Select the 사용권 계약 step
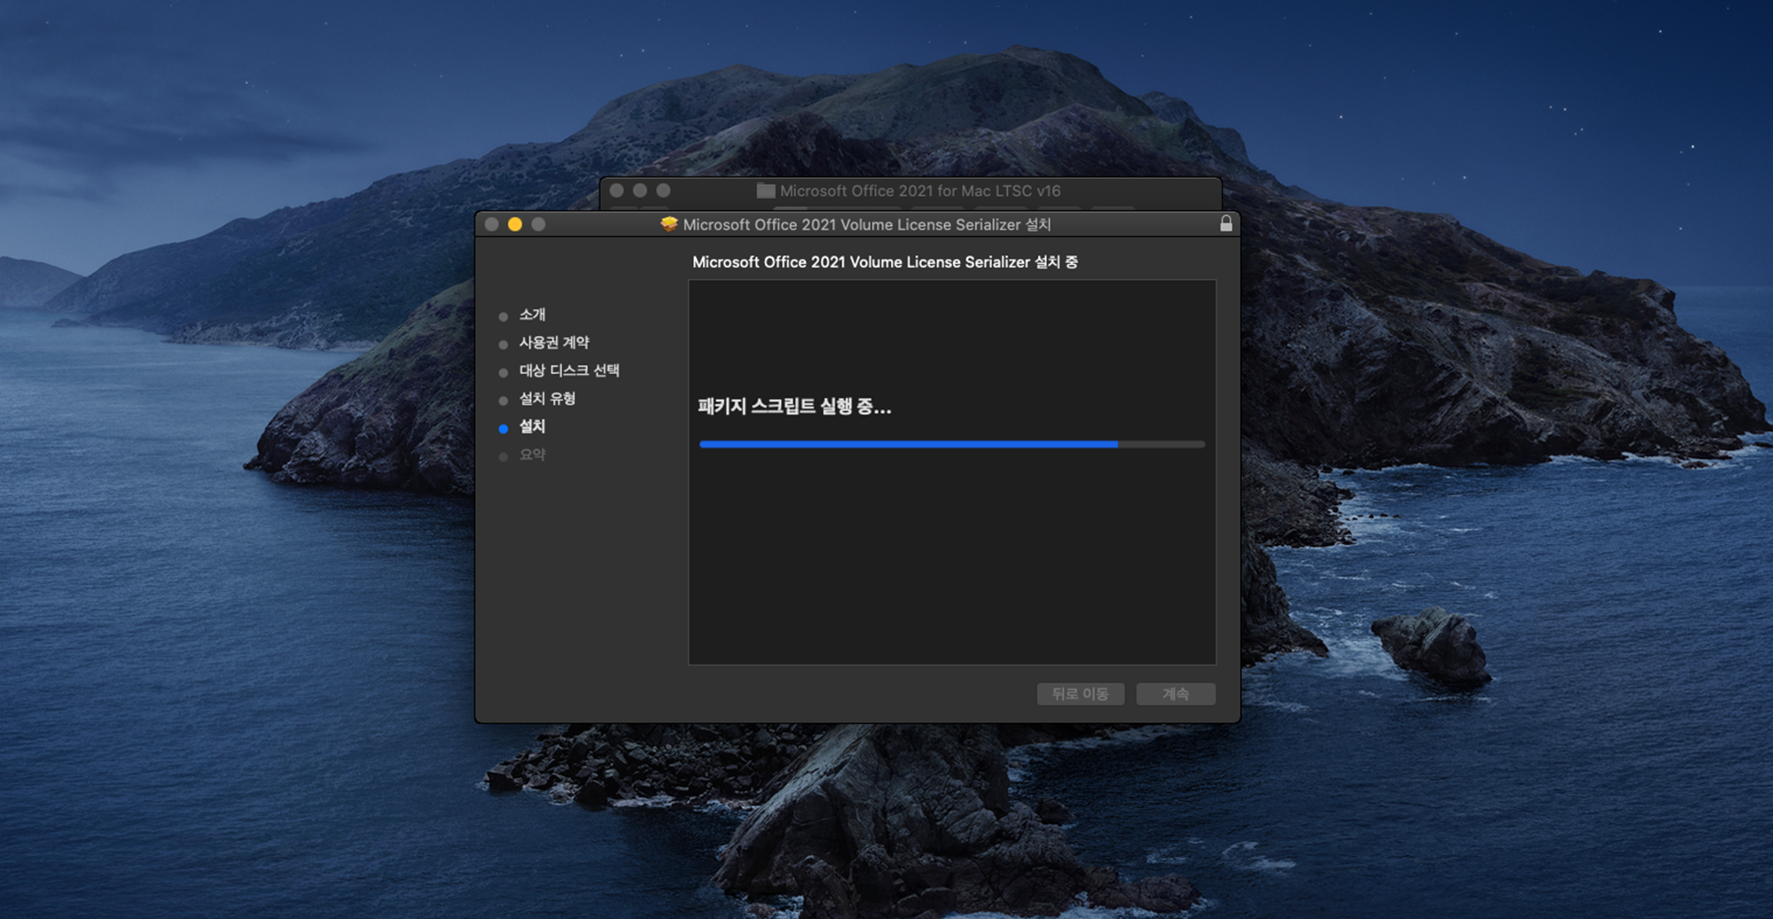The height and width of the screenshot is (919, 1773). click(554, 342)
